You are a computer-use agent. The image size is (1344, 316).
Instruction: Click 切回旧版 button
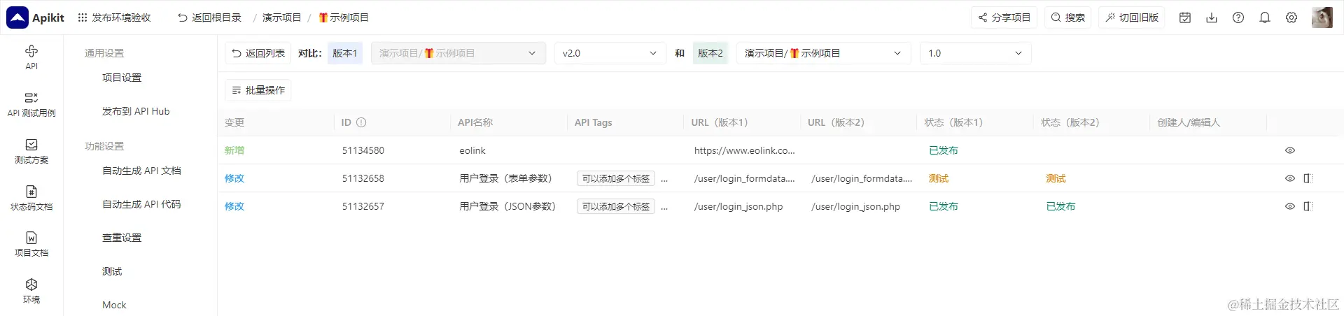coord(1132,17)
